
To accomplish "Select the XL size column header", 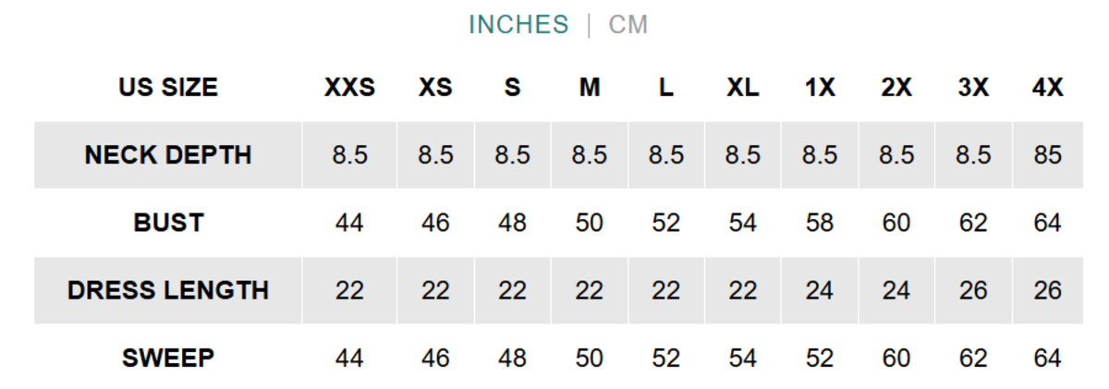I will (743, 88).
